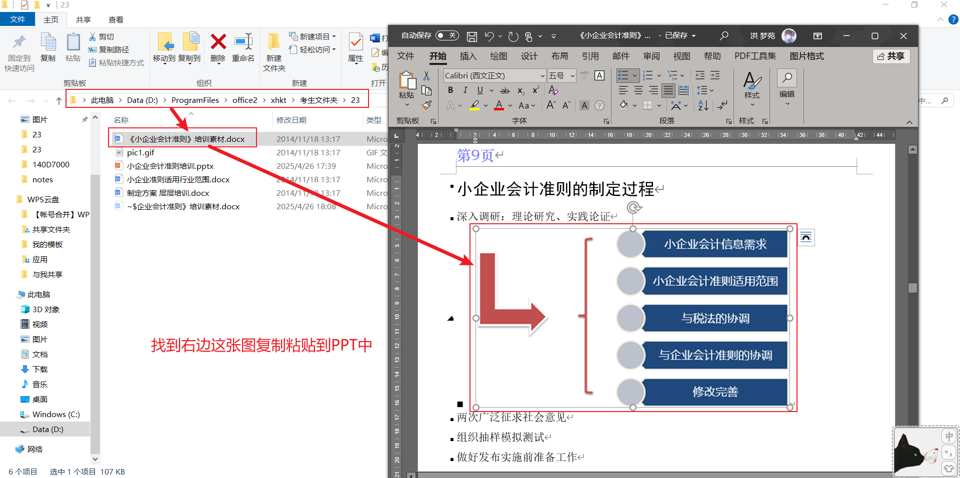Increase font size with the grow font icon
Image resolution: width=960 pixels, height=478 pixels.
[551, 105]
